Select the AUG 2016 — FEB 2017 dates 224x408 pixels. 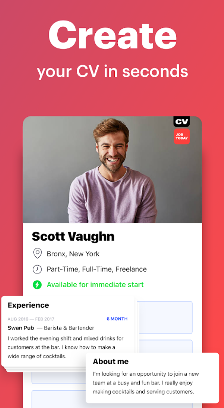(x=31, y=319)
